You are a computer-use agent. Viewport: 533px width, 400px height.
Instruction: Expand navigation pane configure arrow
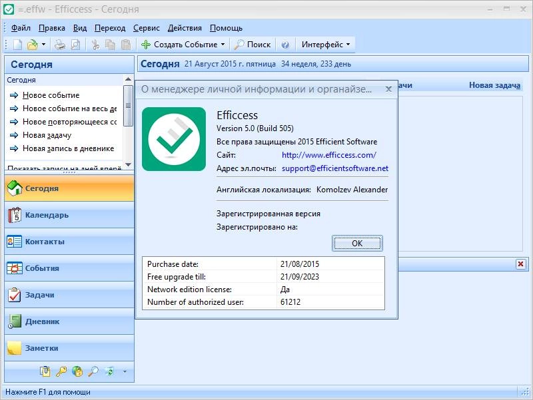pyautogui.click(x=125, y=372)
